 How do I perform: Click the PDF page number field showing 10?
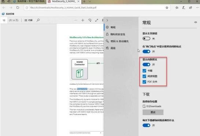tap(4, 20)
